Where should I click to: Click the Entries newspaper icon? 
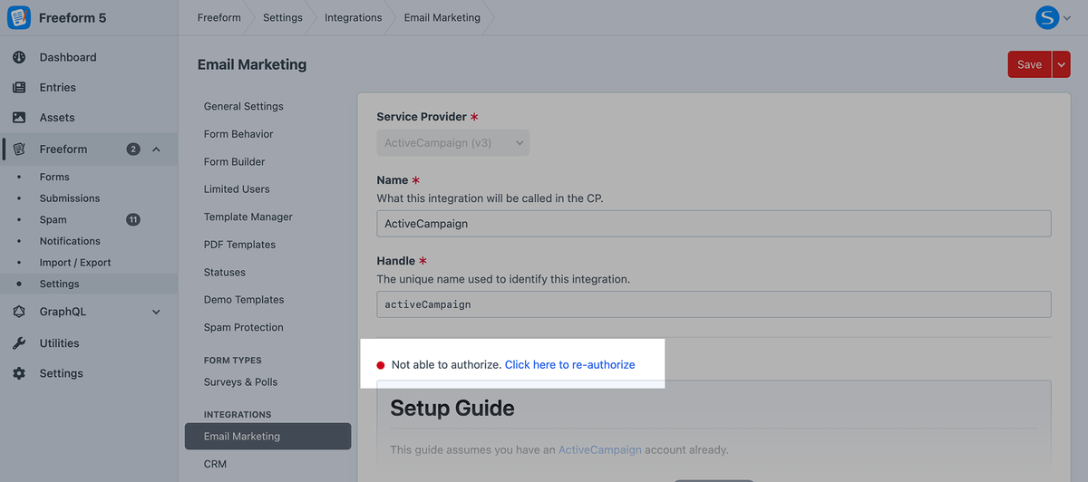click(x=19, y=88)
